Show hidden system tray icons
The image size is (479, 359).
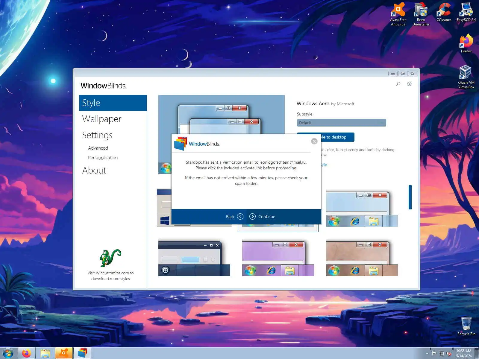click(427, 353)
